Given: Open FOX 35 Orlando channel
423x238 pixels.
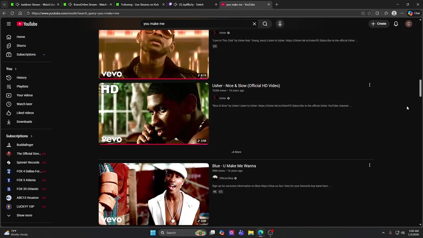Looking at the screenshot, I should pos(27,189).
